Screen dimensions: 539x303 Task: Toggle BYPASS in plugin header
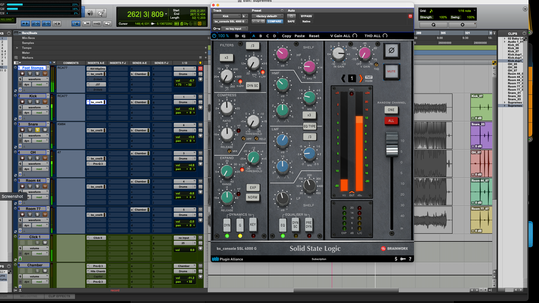[x=306, y=16]
